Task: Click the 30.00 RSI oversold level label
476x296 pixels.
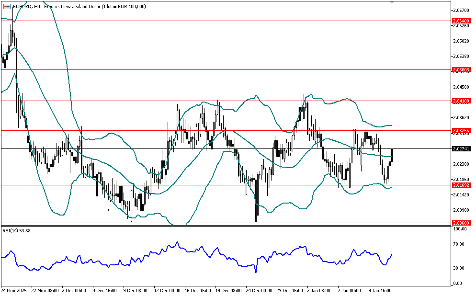Action: (460, 268)
